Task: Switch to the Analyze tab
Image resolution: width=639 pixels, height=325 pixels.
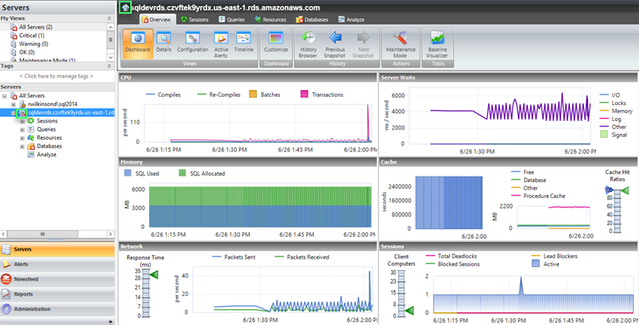Action: [351, 20]
